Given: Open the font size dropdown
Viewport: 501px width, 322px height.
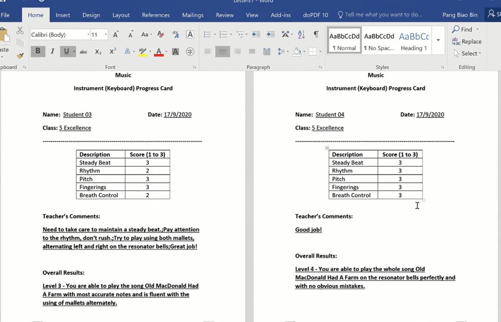Looking at the screenshot, I should (x=106, y=34).
